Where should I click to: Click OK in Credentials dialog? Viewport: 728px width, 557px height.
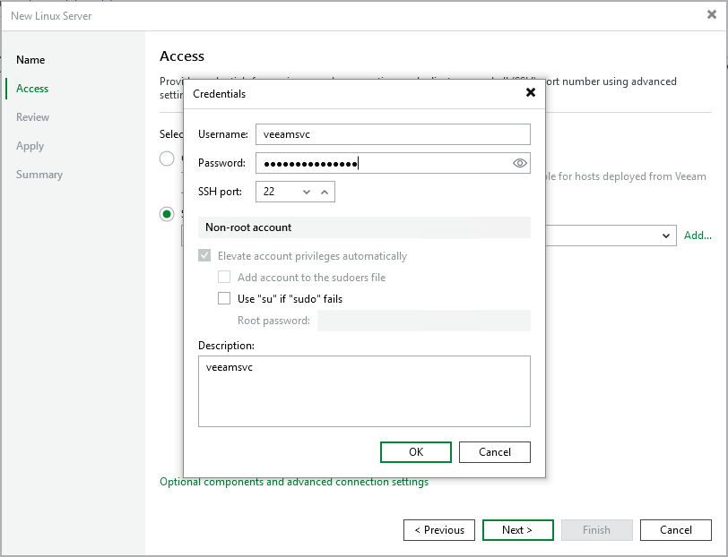416,452
